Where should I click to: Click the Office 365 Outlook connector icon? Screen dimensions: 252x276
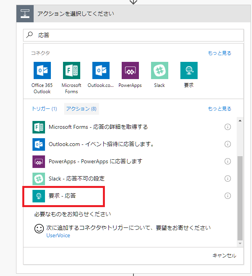pyautogui.click(x=42, y=70)
